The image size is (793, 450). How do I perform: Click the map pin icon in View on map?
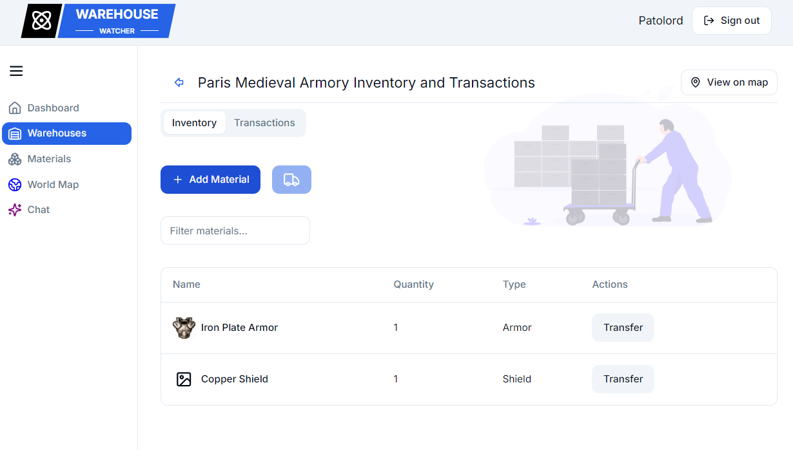(x=695, y=82)
